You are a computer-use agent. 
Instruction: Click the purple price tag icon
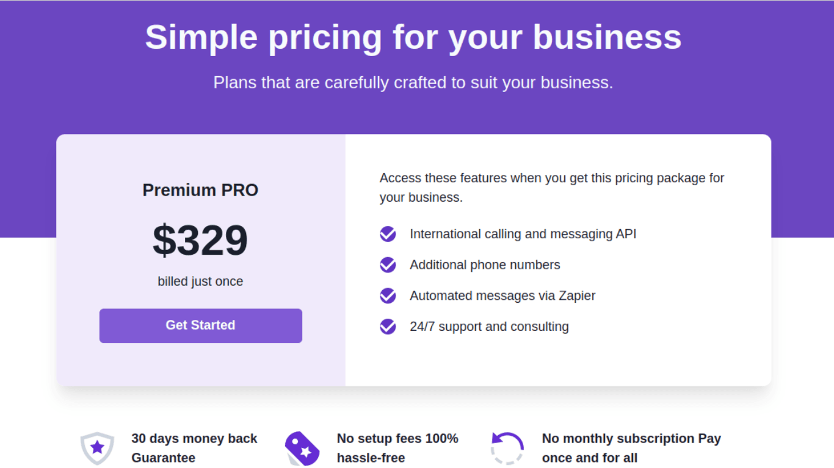[x=302, y=448]
